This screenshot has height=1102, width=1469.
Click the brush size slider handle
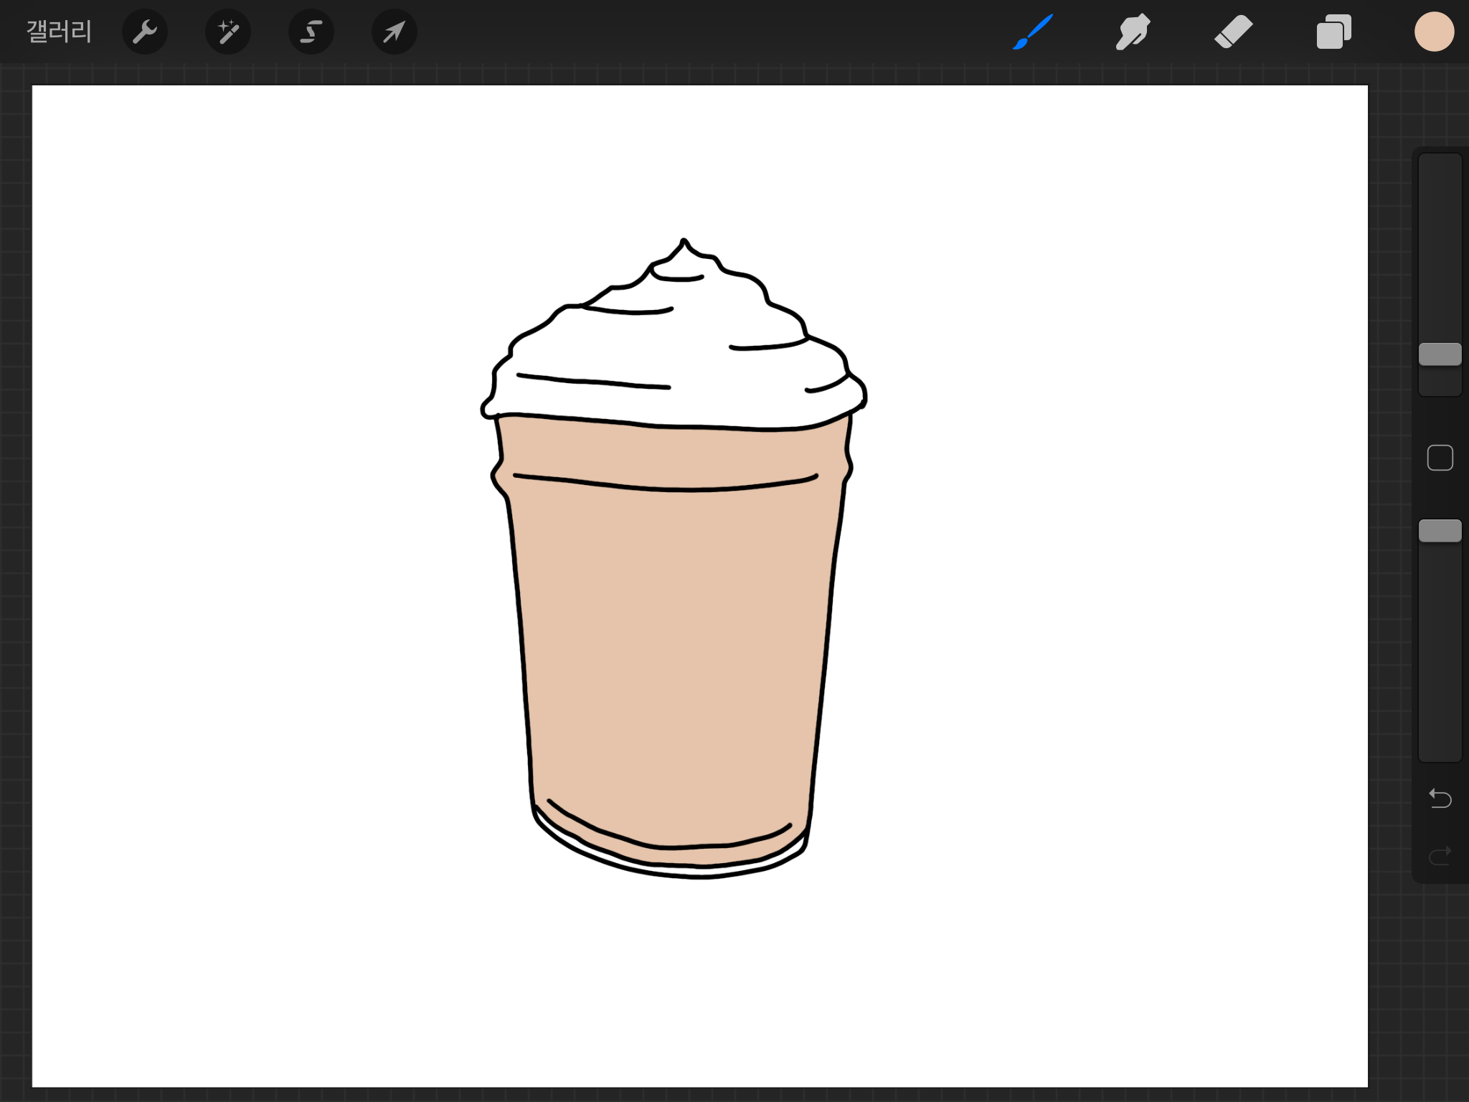1440,354
